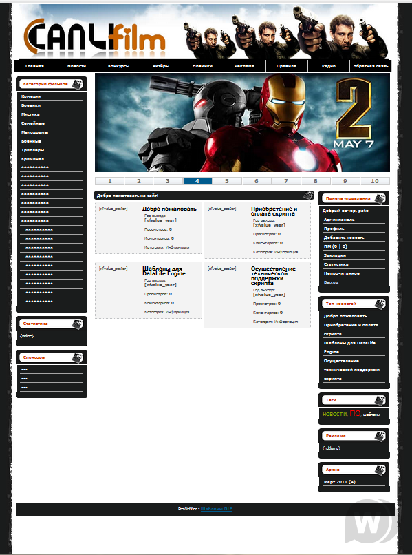This screenshot has height=555, width=412.
Task: Click the Шаблоны DLE footer link
Action: pos(217,509)
